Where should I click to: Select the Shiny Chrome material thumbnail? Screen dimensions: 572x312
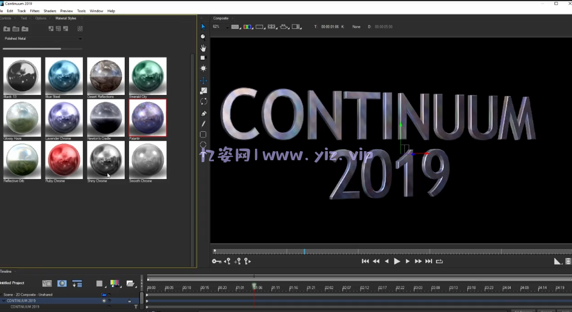pyautogui.click(x=106, y=160)
